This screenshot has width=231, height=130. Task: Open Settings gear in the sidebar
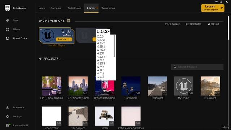(x=8, y=116)
